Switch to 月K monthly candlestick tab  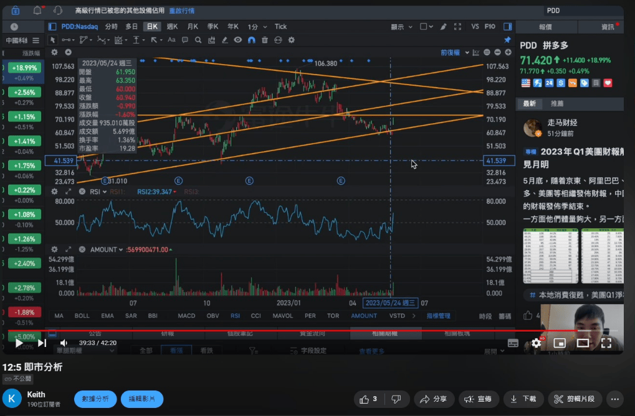pos(193,27)
